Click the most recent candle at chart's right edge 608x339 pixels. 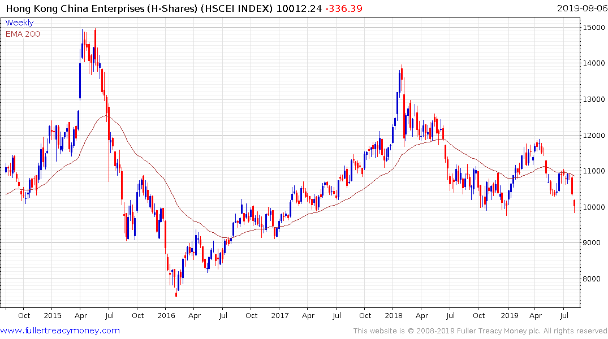click(x=575, y=206)
